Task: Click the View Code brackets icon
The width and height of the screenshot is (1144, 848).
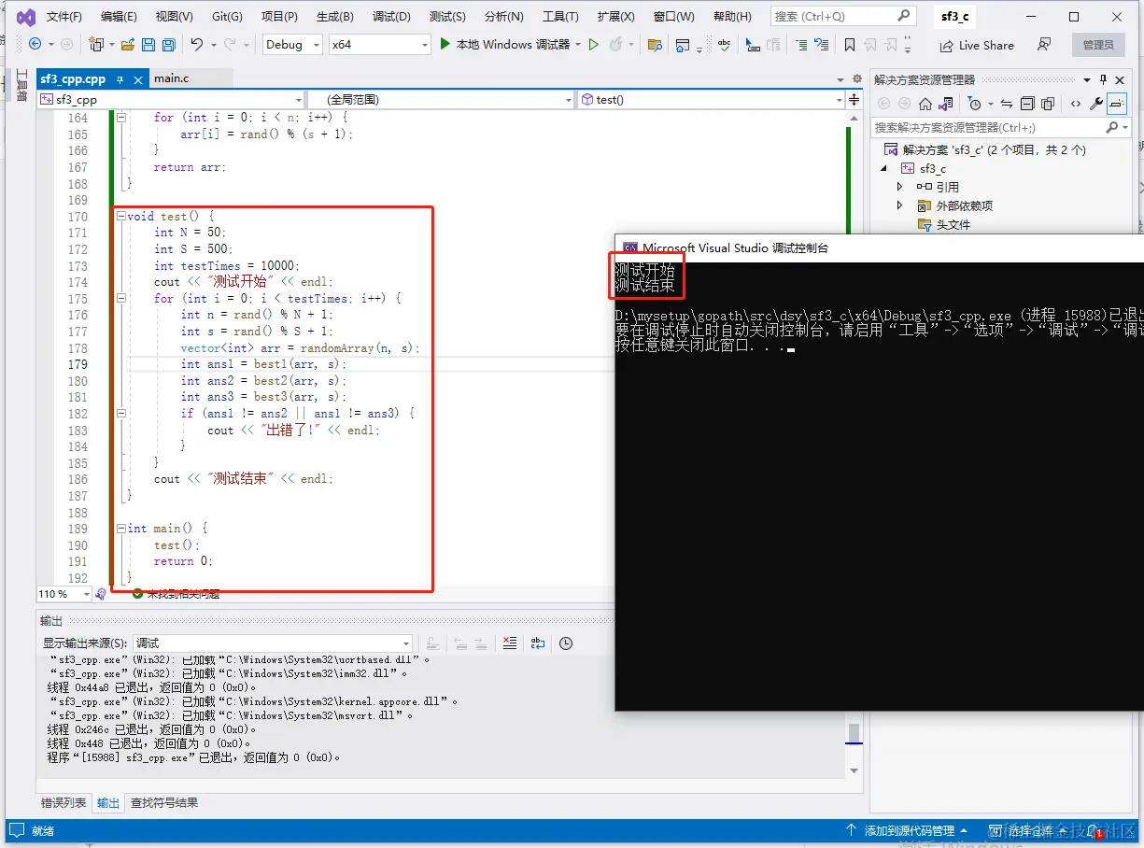Action: (x=1076, y=104)
